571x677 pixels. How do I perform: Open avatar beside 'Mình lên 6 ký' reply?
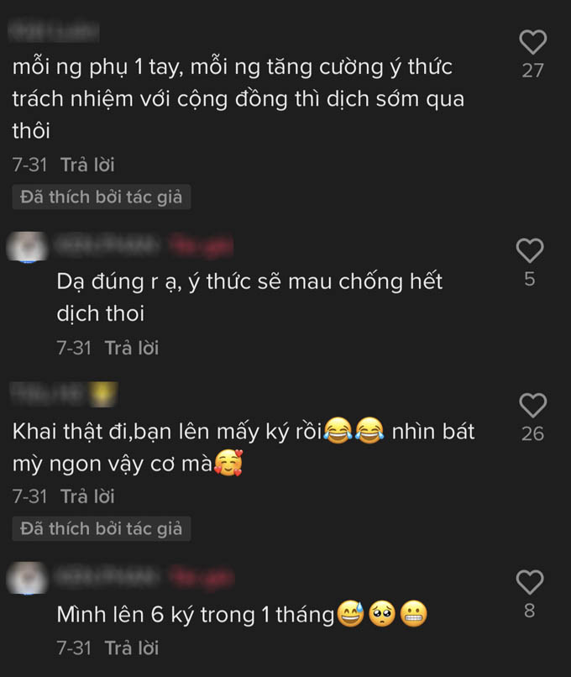point(27,578)
